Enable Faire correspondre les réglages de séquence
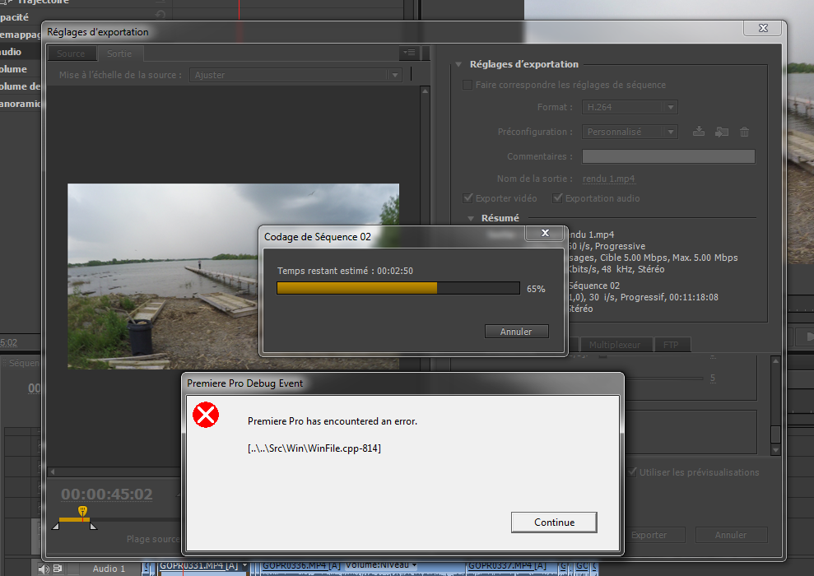 pos(467,85)
